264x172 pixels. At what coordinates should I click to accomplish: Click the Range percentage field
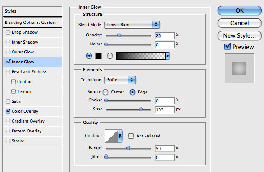tap(165, 148)
